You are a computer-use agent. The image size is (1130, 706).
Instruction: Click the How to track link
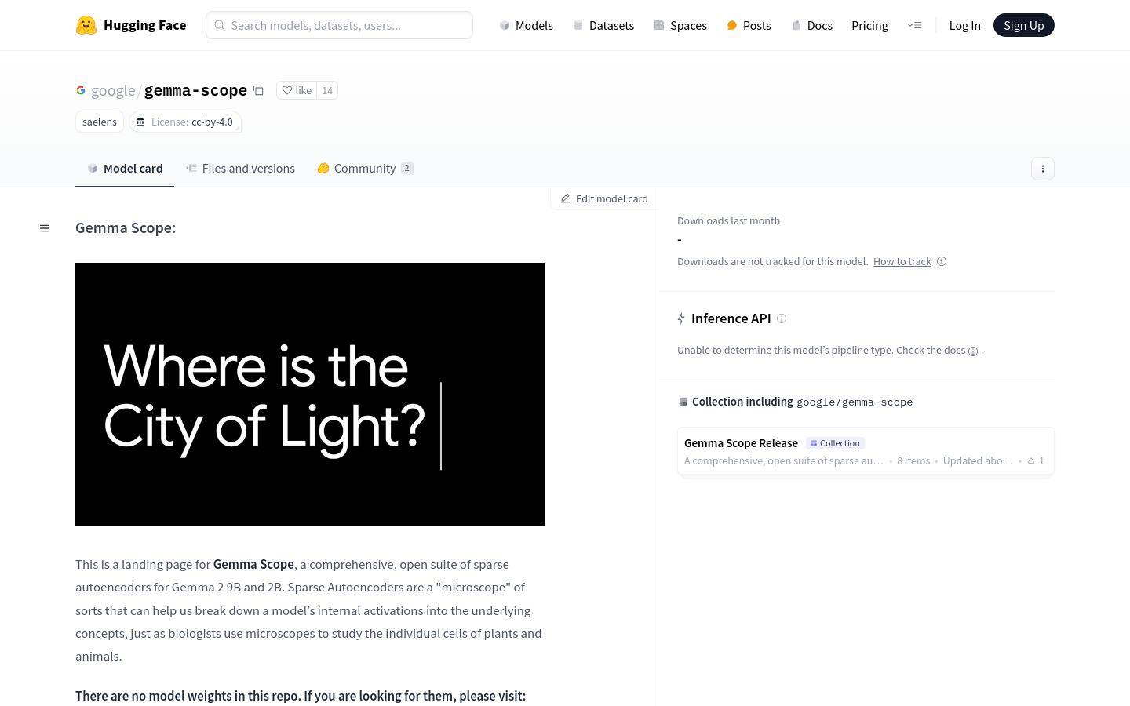[x=902, y=261]
